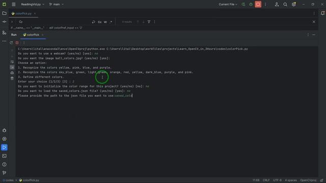Select the colorPick run tab
Screen dimensions: 326x183
(31, 35)
